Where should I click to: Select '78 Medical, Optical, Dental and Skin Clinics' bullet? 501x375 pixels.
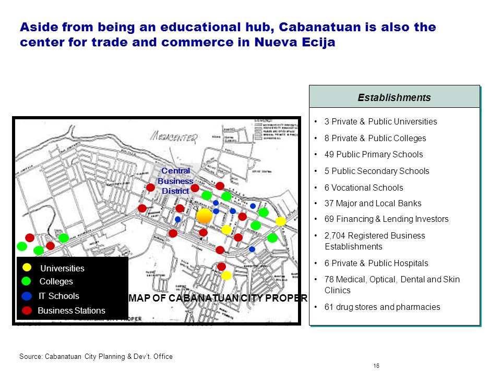pyautogui.click(x=392, y=285)
